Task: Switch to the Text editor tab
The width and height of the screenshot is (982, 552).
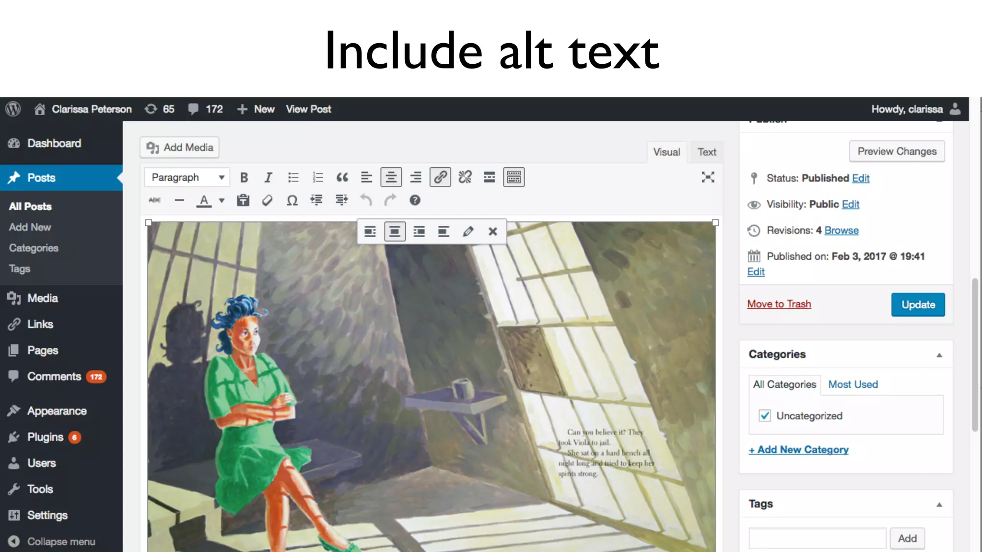Action: point(706,152)
